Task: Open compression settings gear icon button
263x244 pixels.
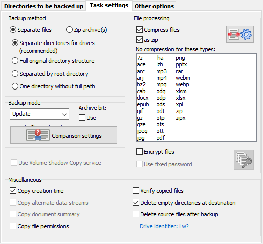Action: (240, 34)
